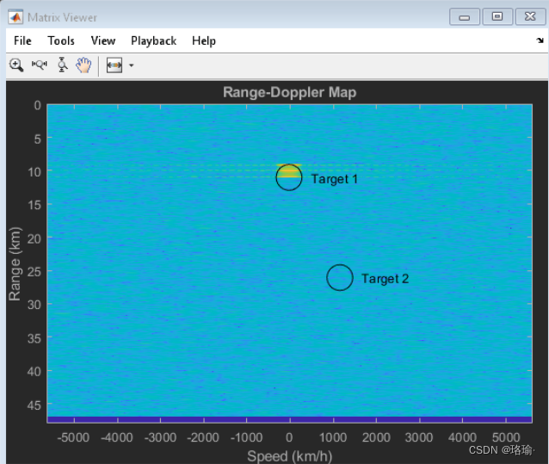Screen dimensions: 549x464
Task: Close the Matrix Viewer window
Action: [x=530, y=16]
